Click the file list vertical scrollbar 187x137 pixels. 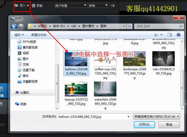182,88
